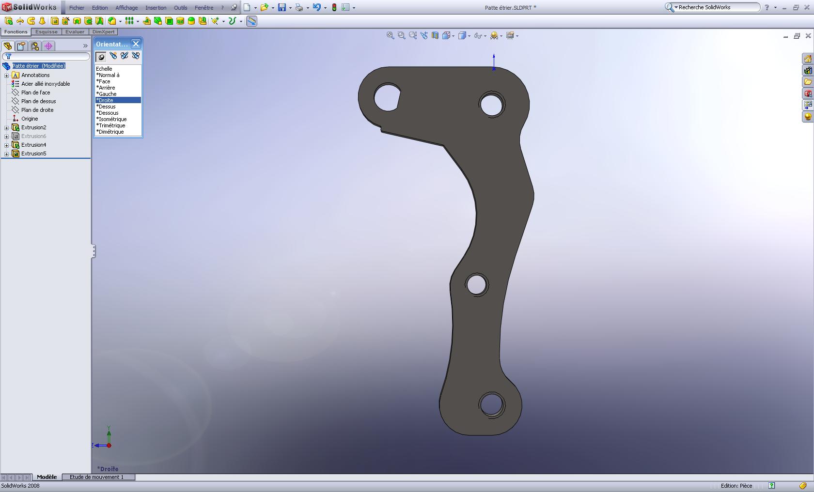Click the Undo arrow icon
814x492 pixels.
[316, 7]
